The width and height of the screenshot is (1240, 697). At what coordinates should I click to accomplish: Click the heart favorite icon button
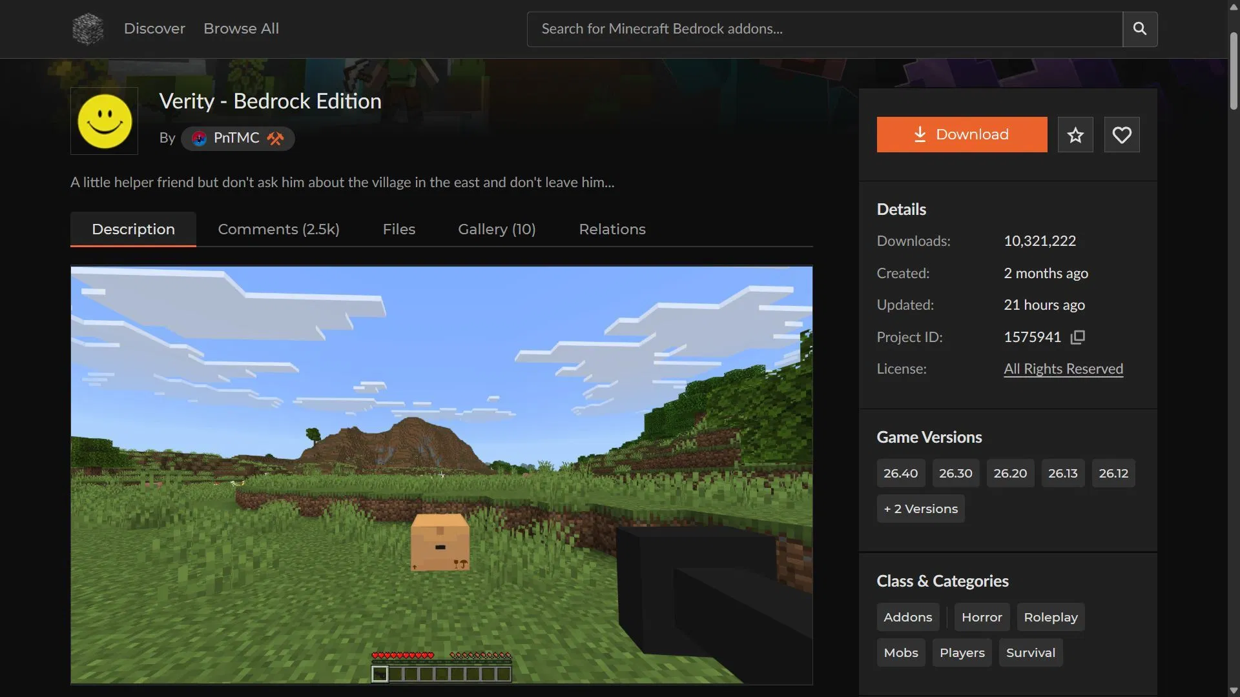1122,135
